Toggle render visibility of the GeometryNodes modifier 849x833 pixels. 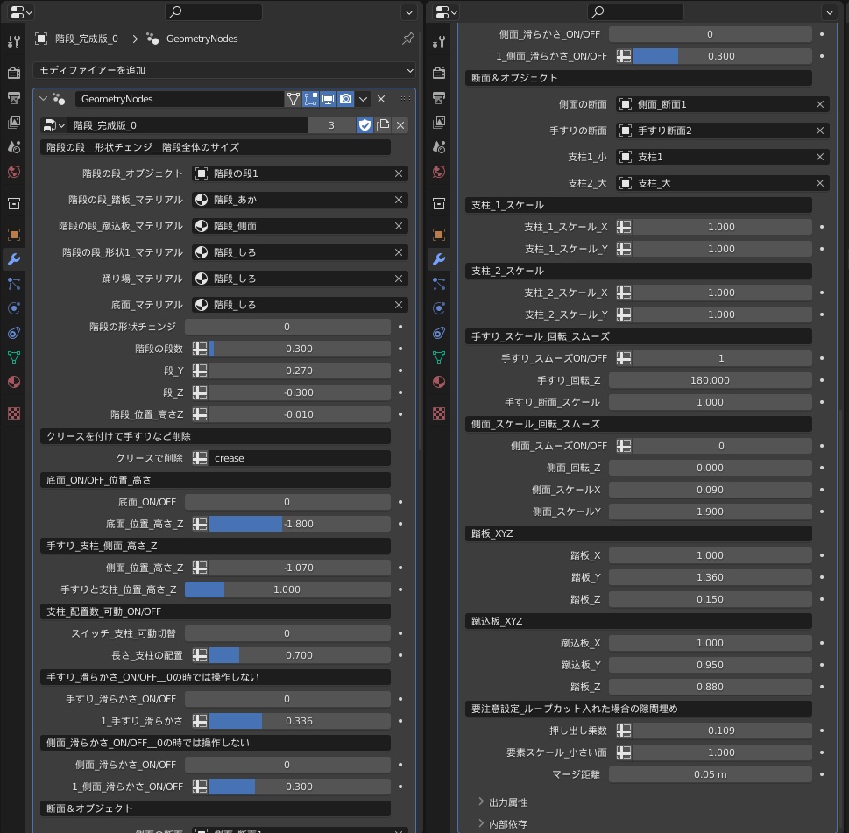(x=346, y=99)
